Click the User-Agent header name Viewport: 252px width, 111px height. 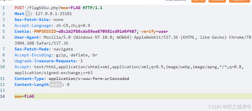point(27,37)
